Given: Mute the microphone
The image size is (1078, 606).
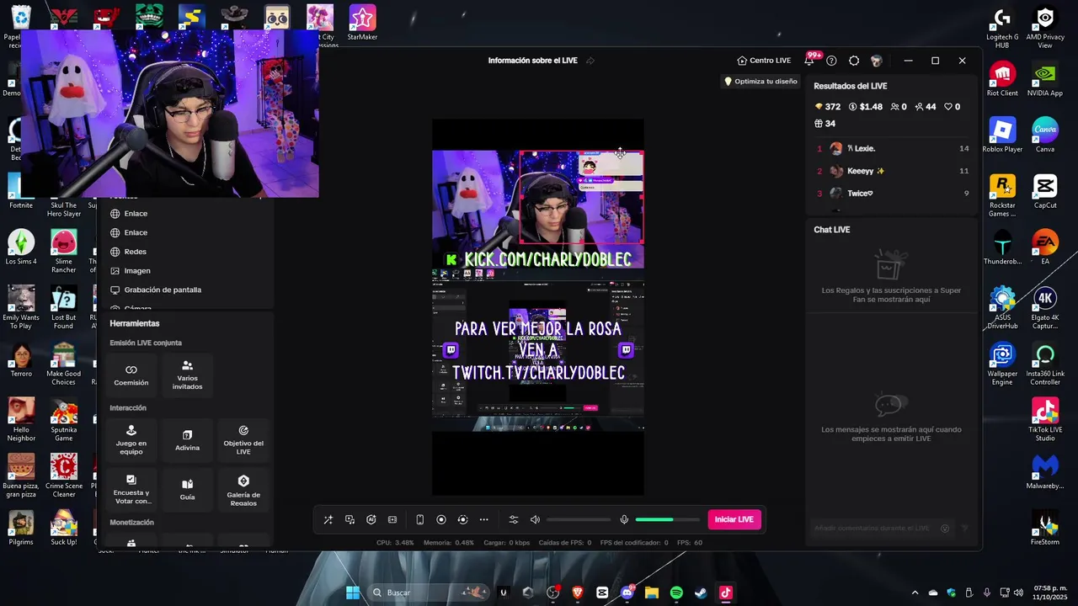Looking at the screenshot, I should [624, 519].
